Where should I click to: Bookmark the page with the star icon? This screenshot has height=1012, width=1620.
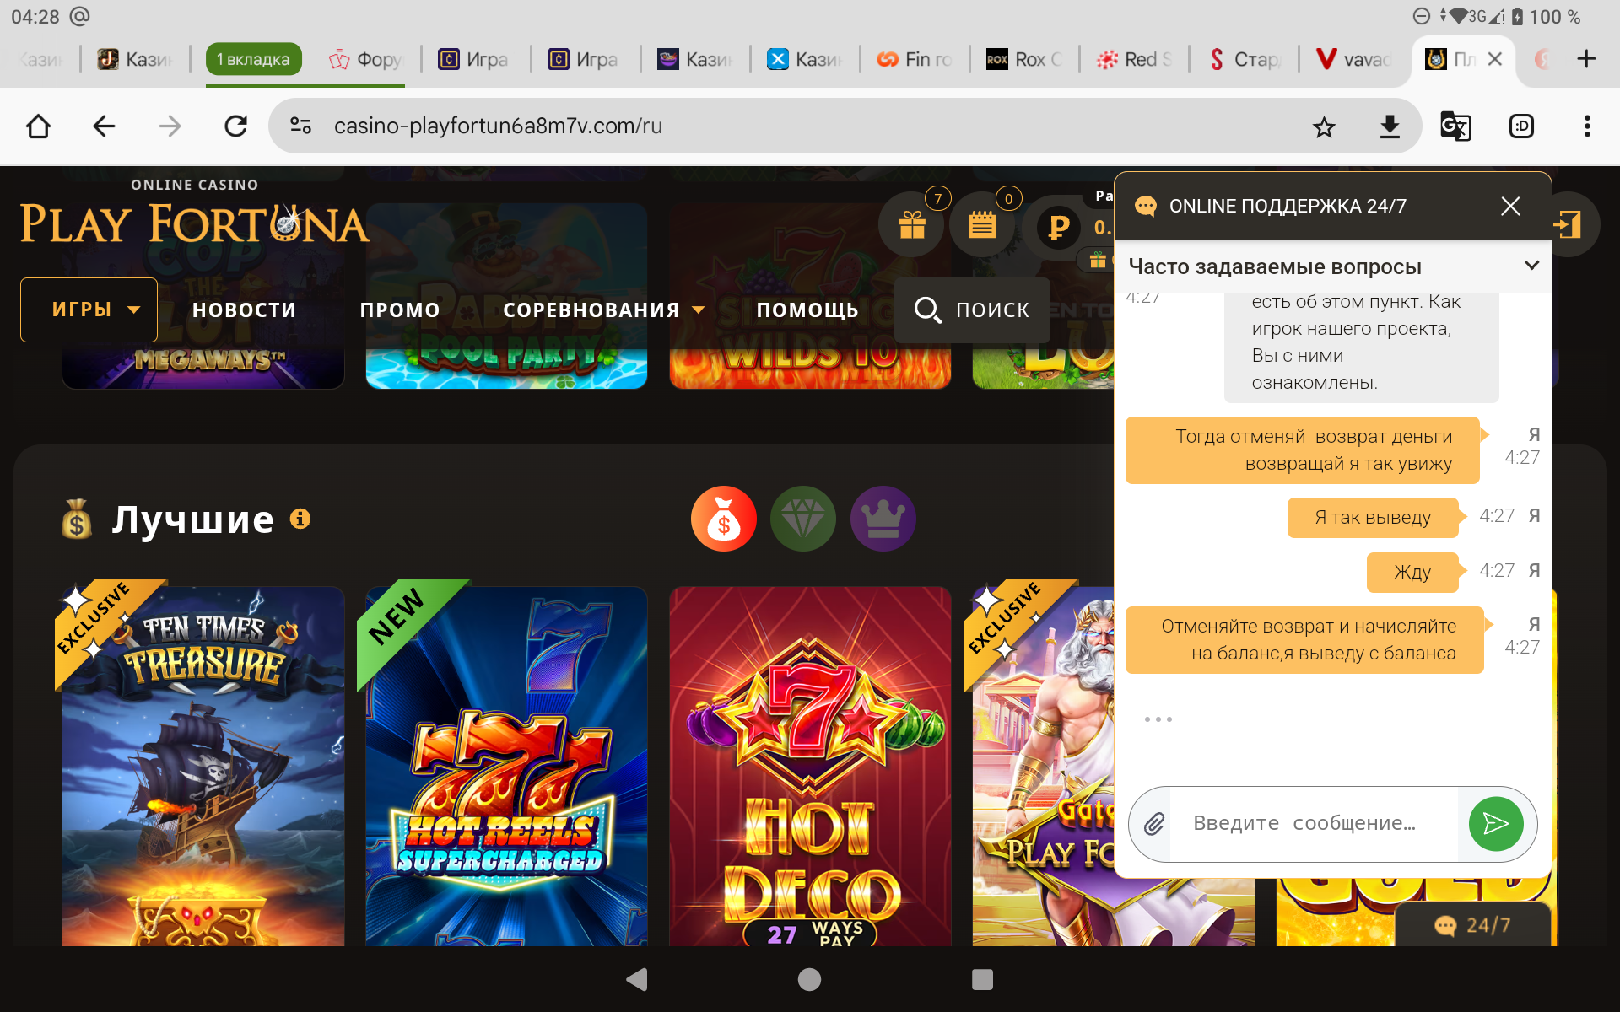click(x=1324, y=126)
